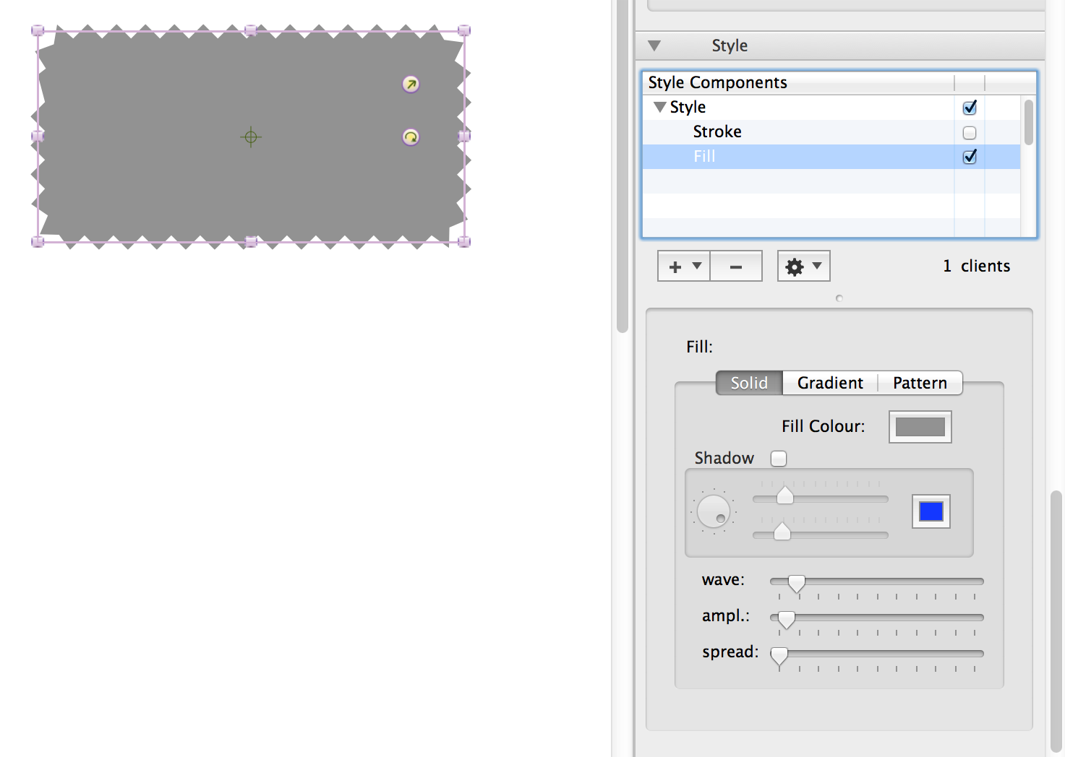
Task: Switch to the Gradient fill tab
Action: [830, 383]
